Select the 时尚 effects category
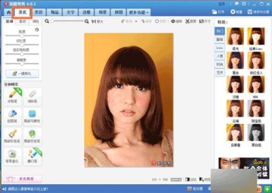272x193 pixels. point(220,64)
